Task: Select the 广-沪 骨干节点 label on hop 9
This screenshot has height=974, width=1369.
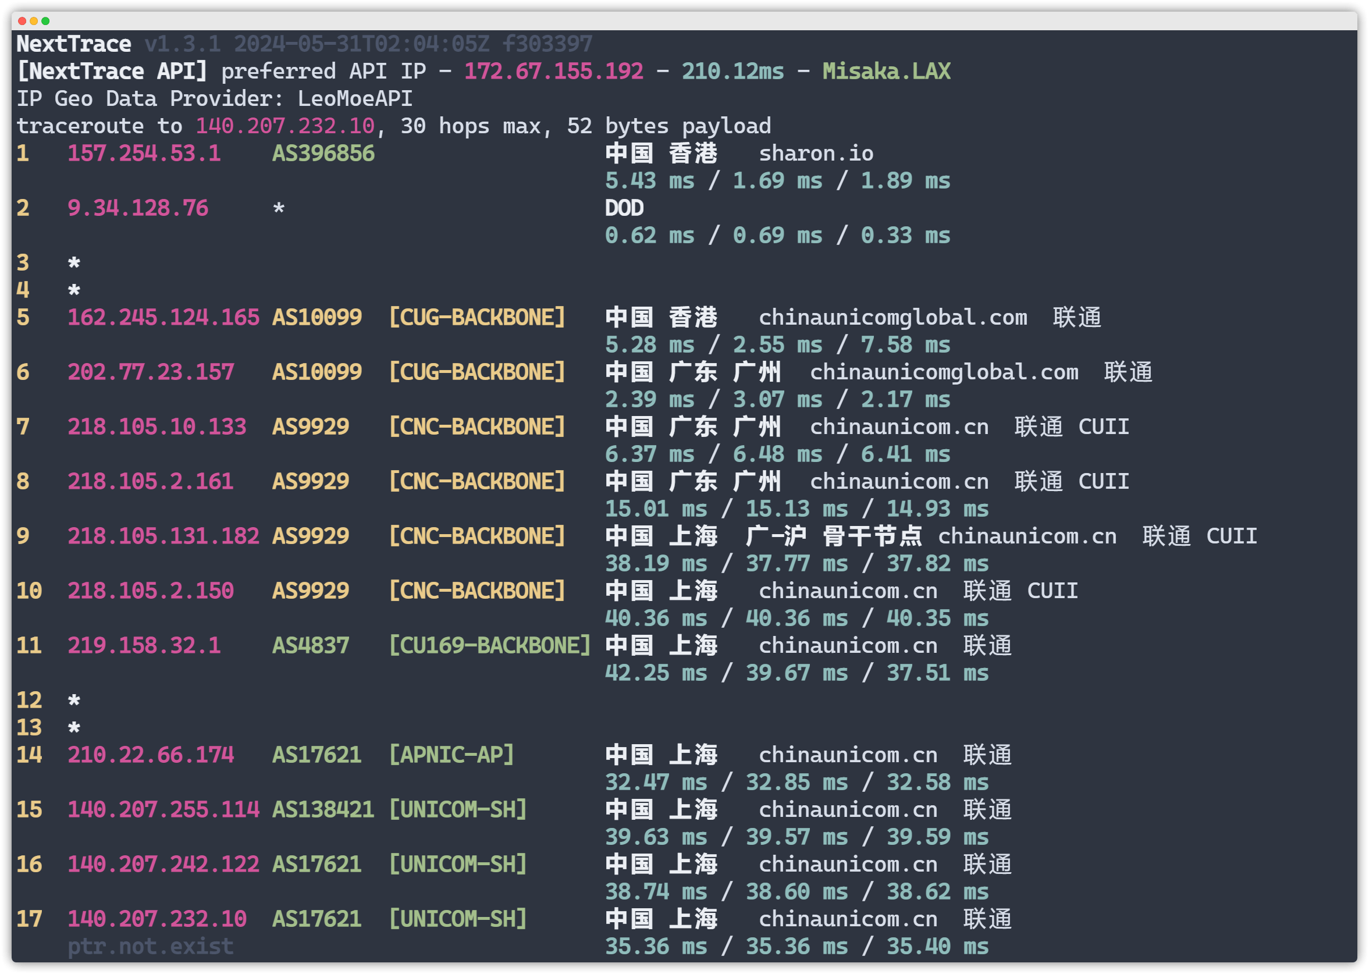Action: (834, 535)
